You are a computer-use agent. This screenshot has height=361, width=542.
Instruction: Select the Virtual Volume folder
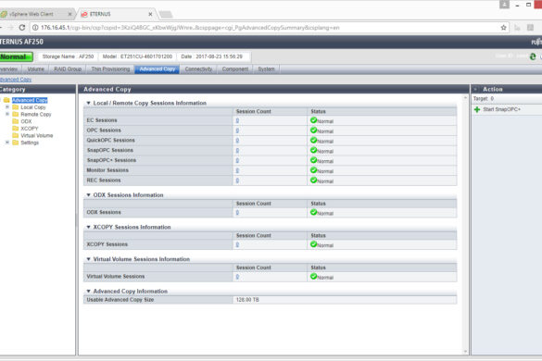37,135
